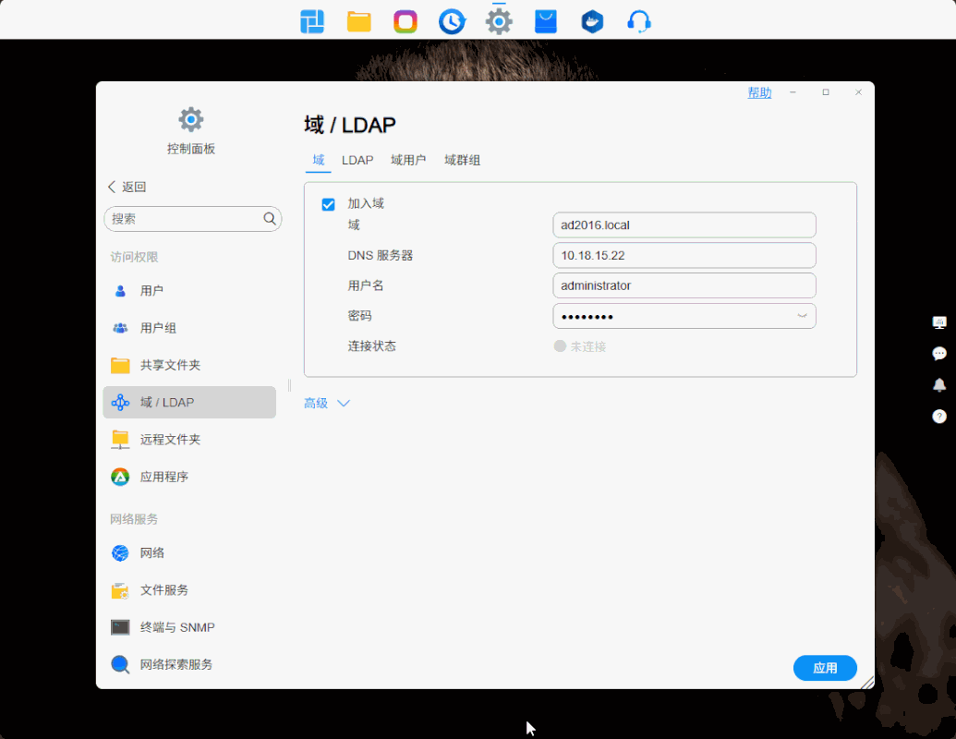Screen dimensions: 956x739
Task: Click the 网络服务 section heading
Action: pyautogui.click(x=134, y=519)
